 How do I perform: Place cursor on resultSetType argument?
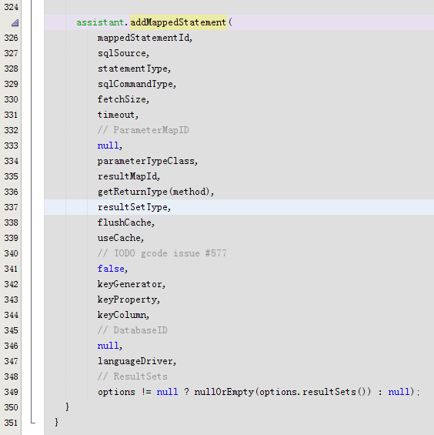click(132, 207)
